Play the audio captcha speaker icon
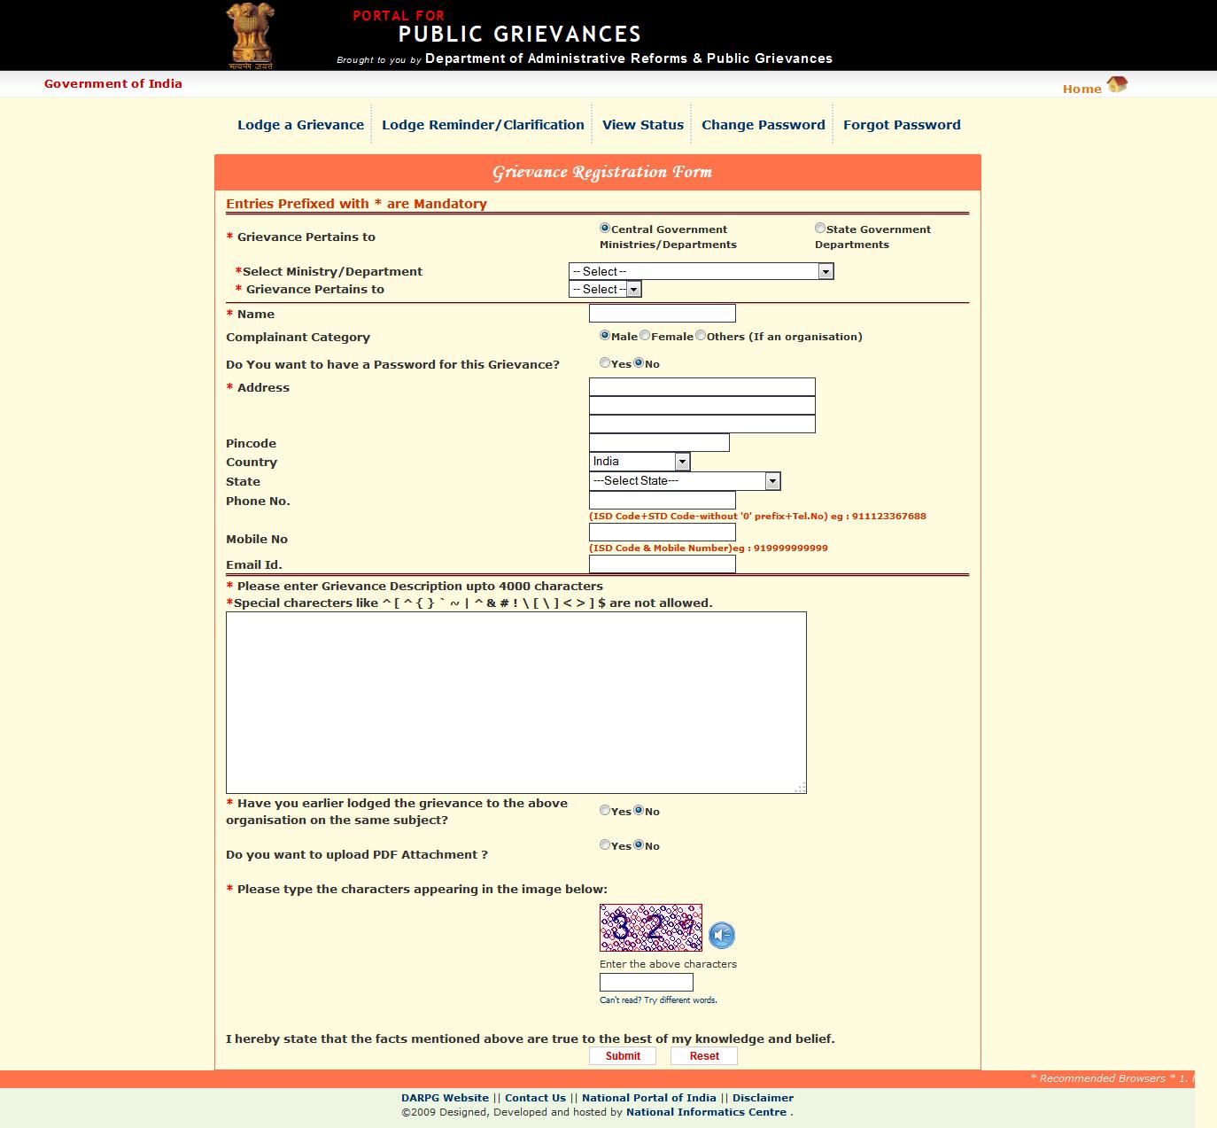This screenshot has height=1128, width=1217. (x=722, y=935)
